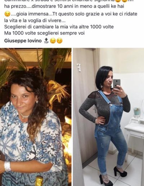Image resolution: width=144 pixels, height=186 pixels.
Task: Click the smartphone held in the mirror selfie
Action: [x=117, y=84]
